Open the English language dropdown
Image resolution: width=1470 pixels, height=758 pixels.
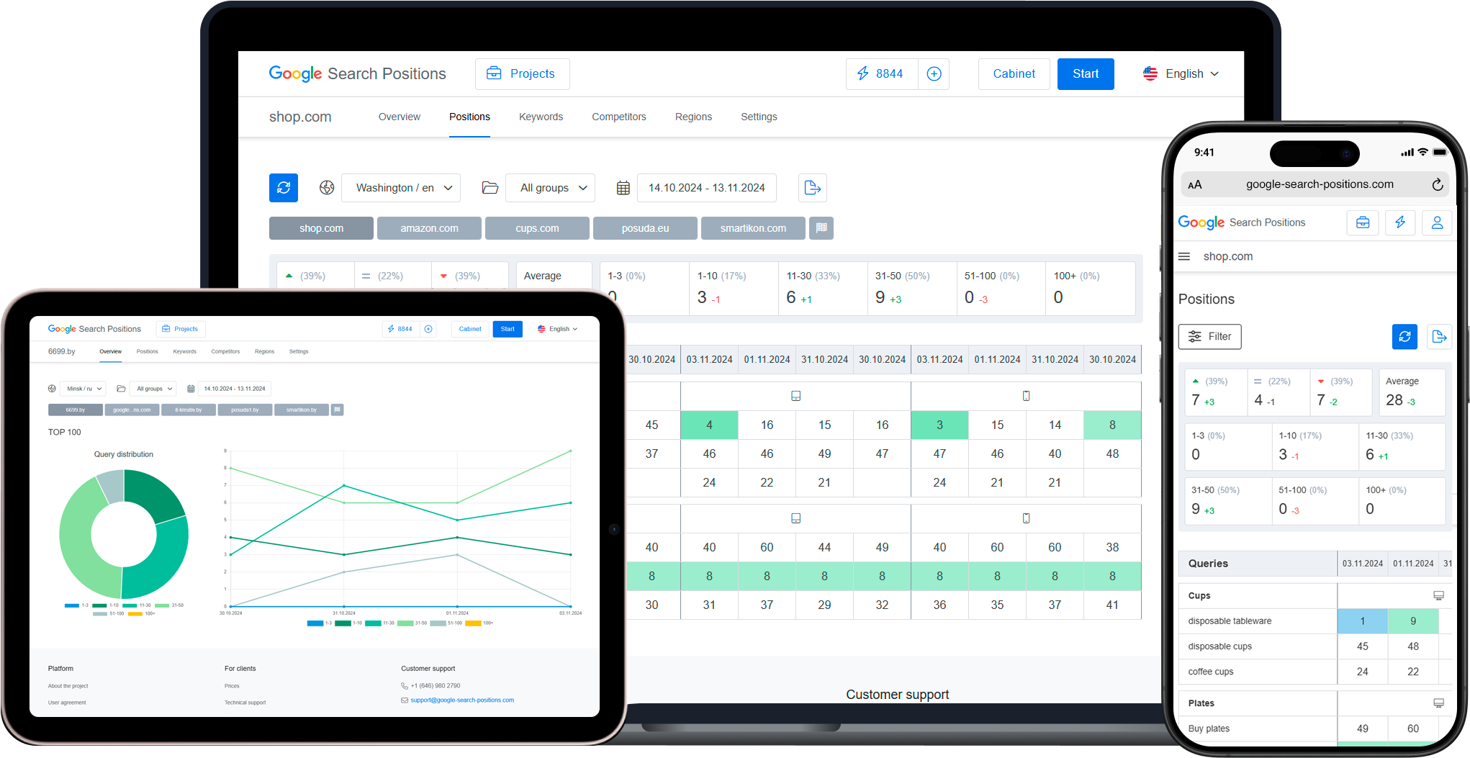(x=1181, y=74)
